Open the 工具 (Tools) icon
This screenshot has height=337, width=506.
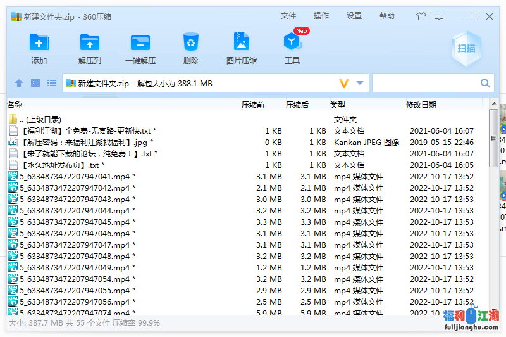(x=292, y=43)
